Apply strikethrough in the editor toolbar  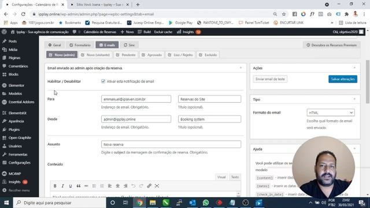tap(86, 186)
